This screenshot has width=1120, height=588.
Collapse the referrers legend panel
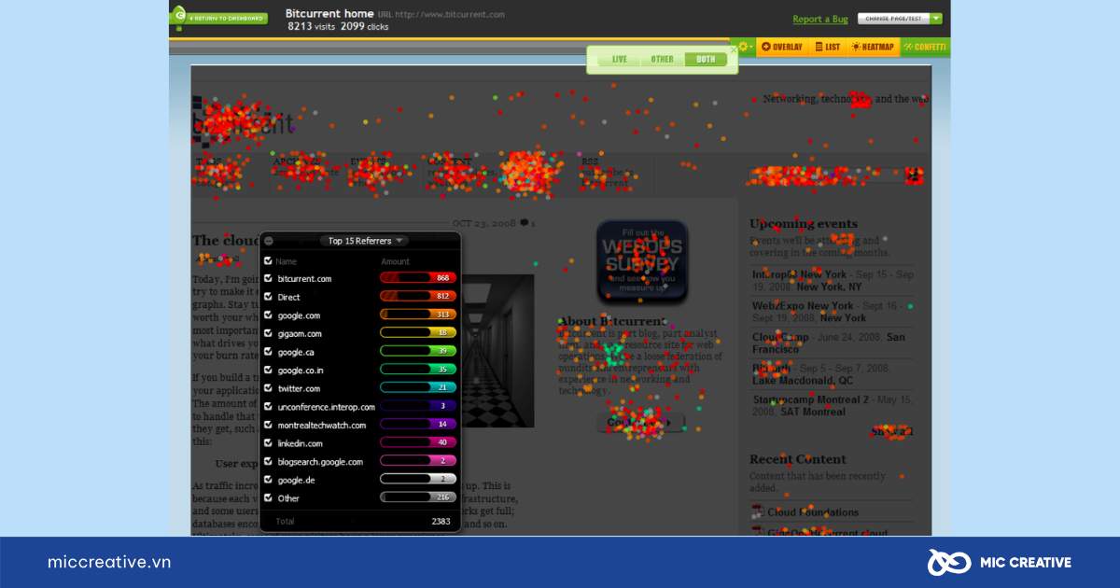[x=269, y=241]
